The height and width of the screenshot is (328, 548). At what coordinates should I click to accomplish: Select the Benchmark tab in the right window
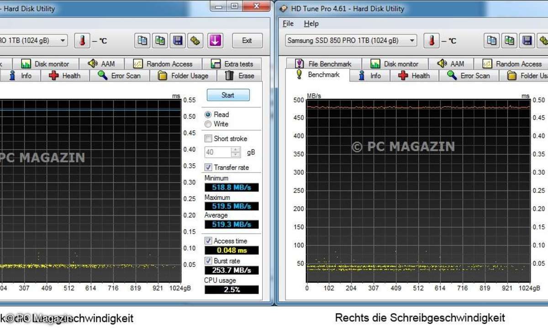(318, 75)
